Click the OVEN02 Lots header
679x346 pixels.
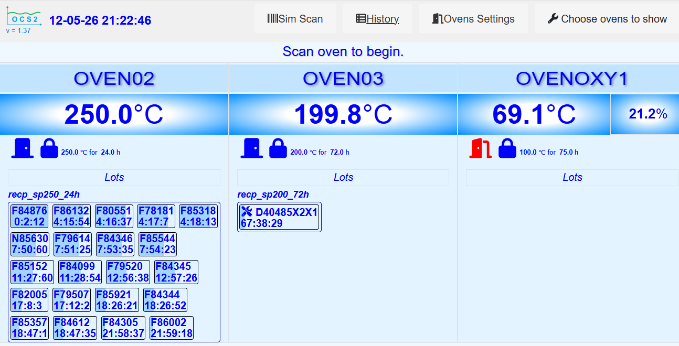114,177
